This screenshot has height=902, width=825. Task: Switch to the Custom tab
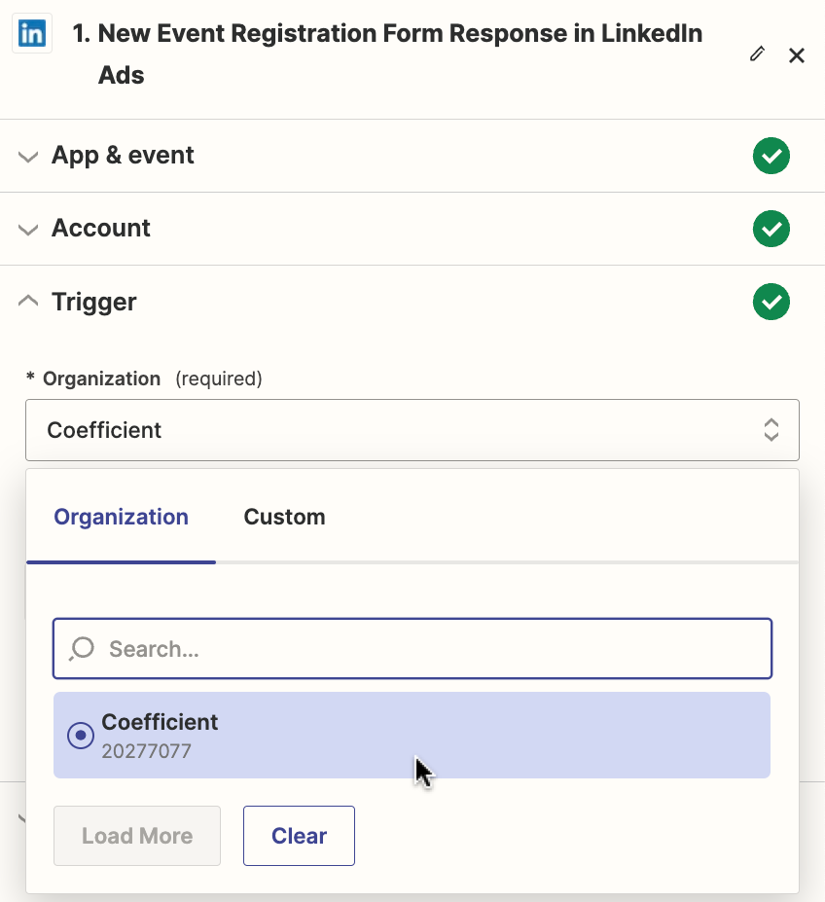click(x=284, y=517)
